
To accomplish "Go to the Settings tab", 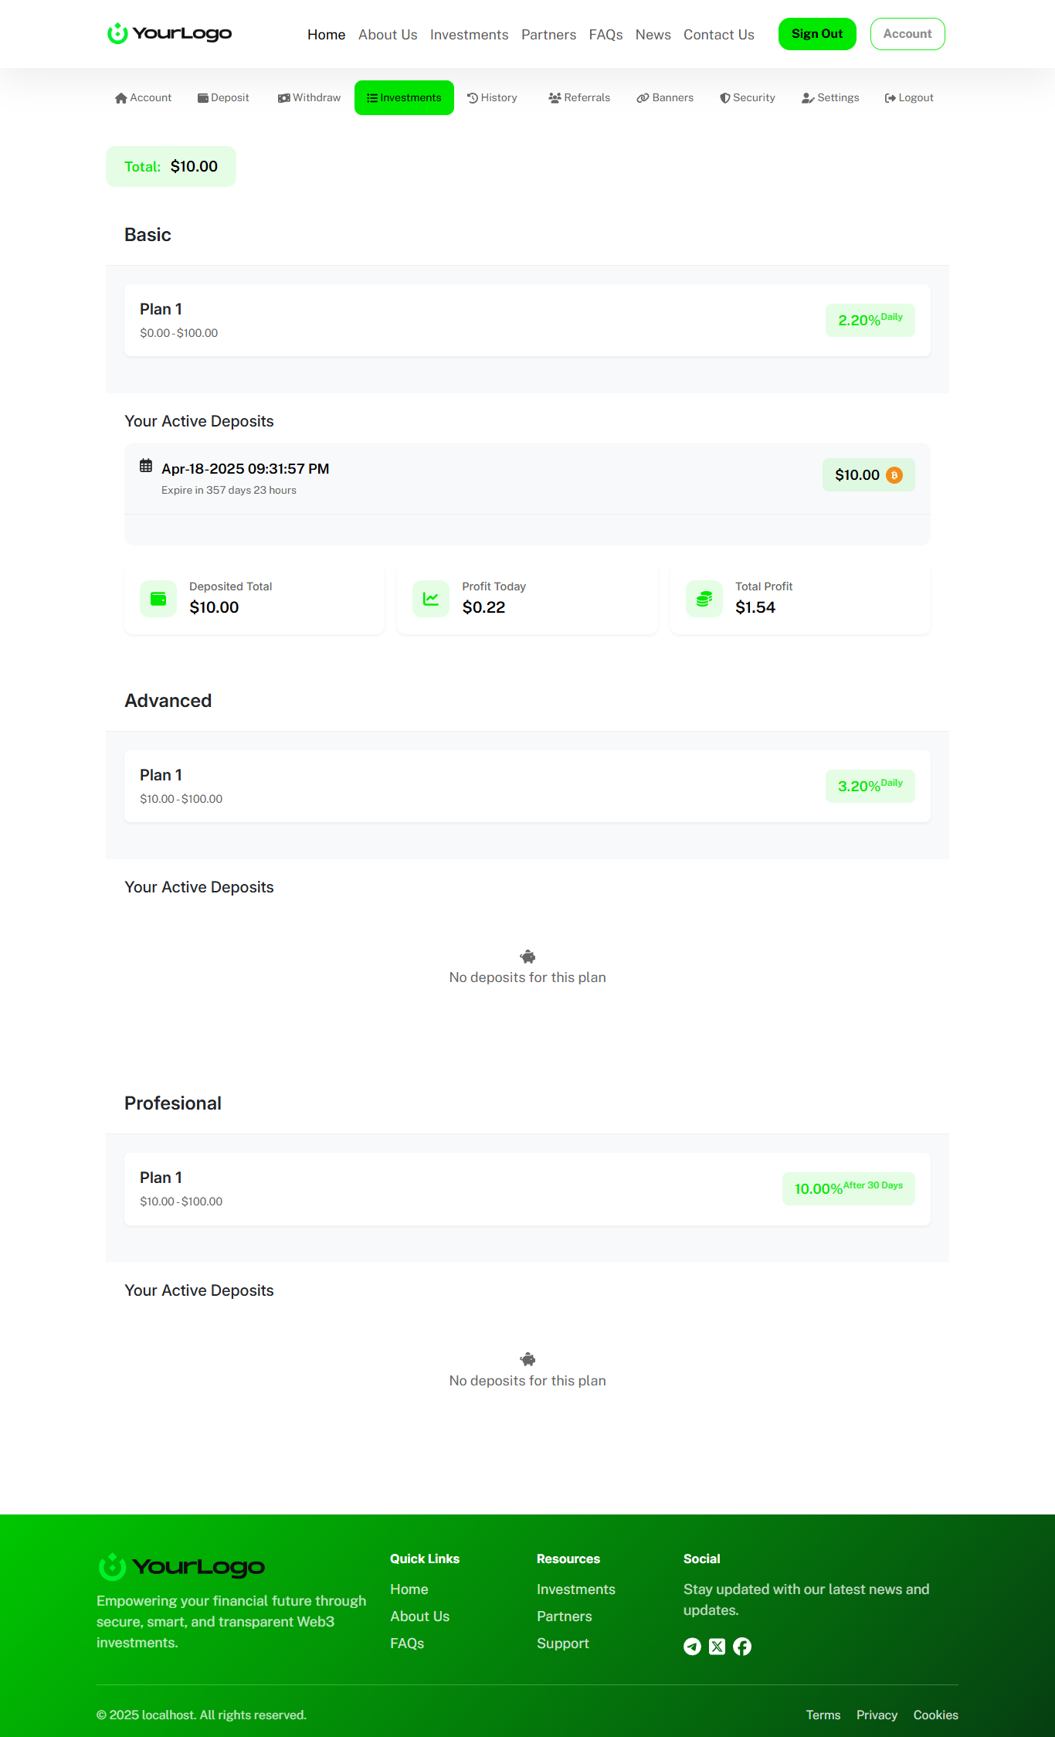I will [x=830, y=97].
